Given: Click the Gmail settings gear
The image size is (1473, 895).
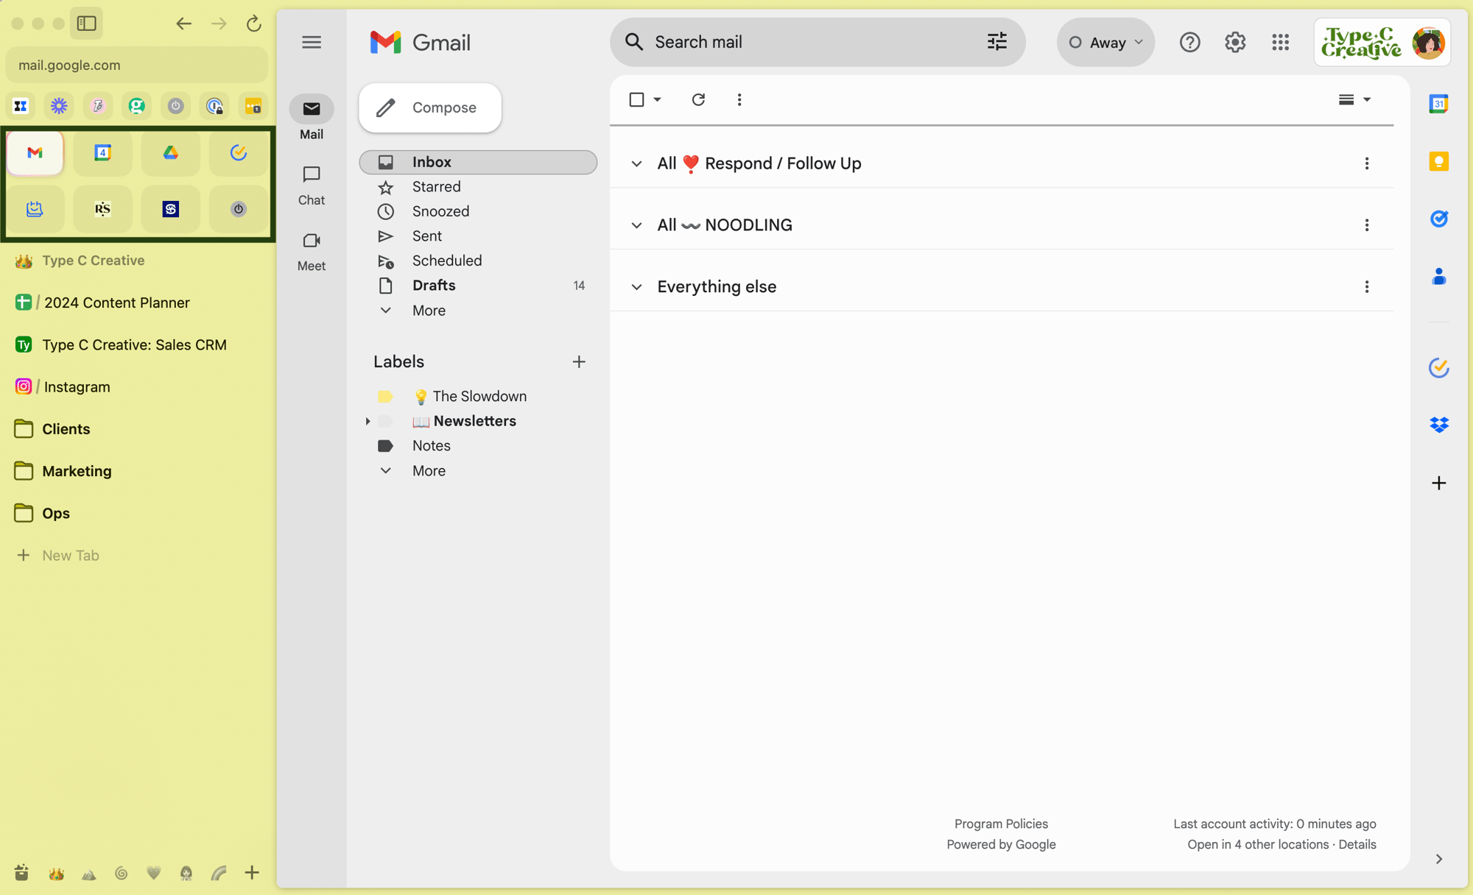Looking at the screenshot, I should (x=1235, y=43).
